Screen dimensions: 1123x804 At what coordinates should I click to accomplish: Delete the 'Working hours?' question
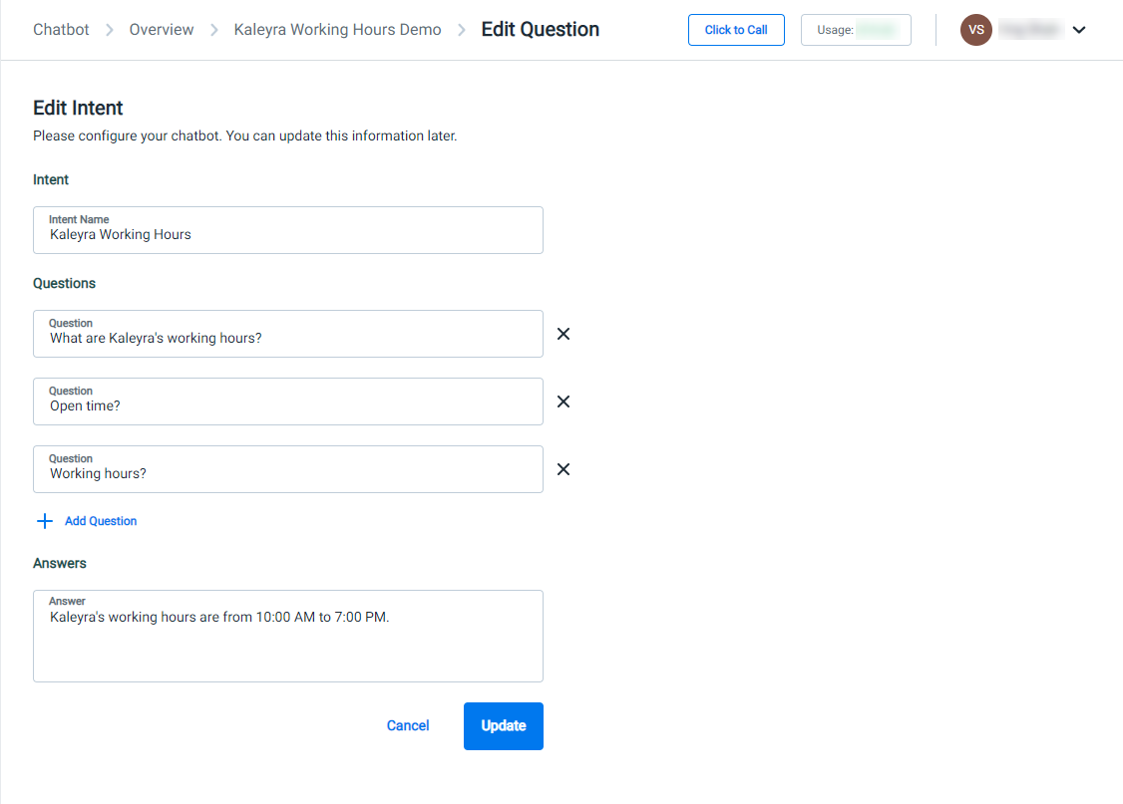point(563,469)
